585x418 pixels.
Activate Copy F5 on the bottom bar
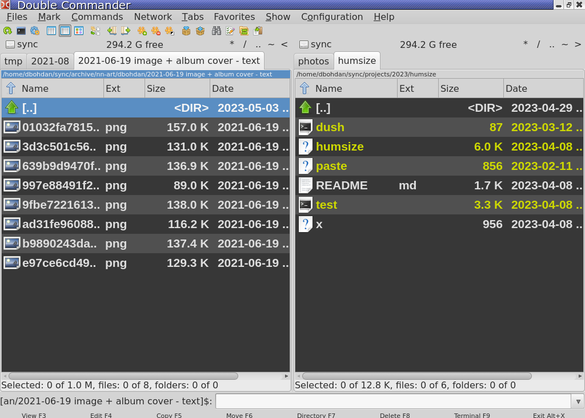coord(169,415)
